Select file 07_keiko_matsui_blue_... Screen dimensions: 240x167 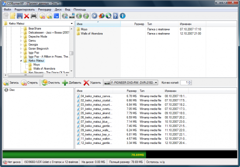click(96, 122)
